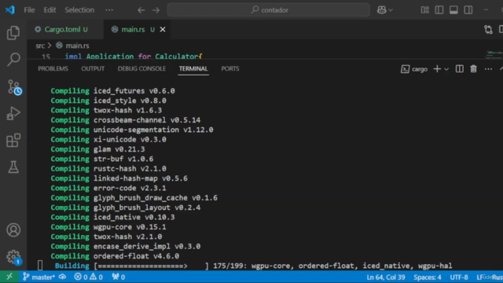Image resolution: width=503 pixels, height=283 pixels.
Task: Click the ports forwarded status item
Action: pyautogui.click(x=119, y=277)
